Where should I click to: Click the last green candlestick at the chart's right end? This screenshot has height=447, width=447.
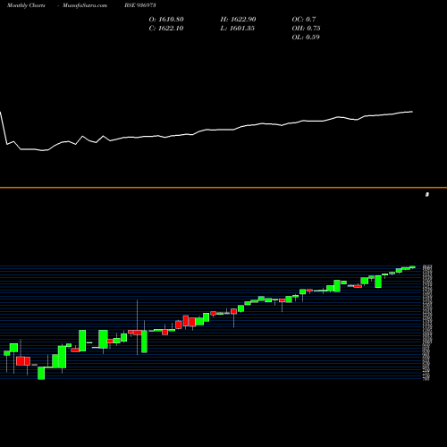click(413, 267)
